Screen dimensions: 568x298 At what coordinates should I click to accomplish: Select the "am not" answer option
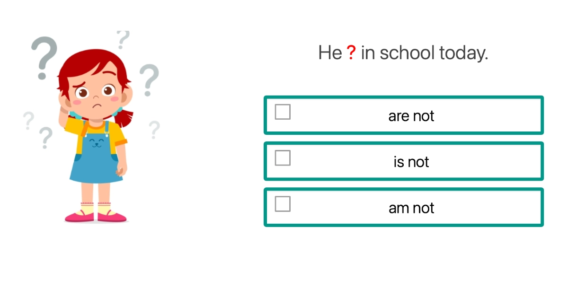(403, 207)
